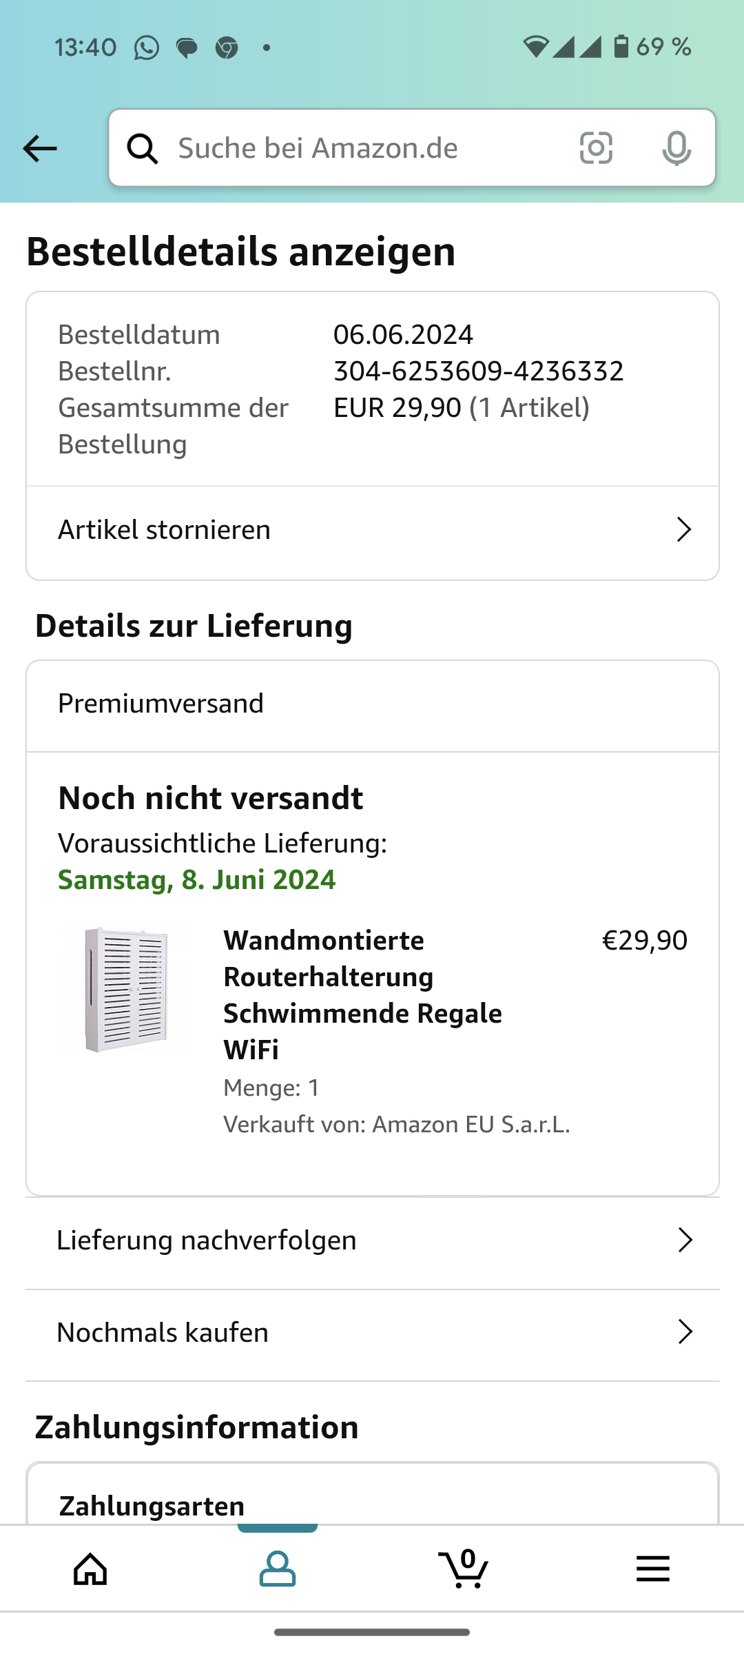Expand chevron next to Nochmals kaufen
Viewport: 744px width, 1654px height.
pos(685,1332)
